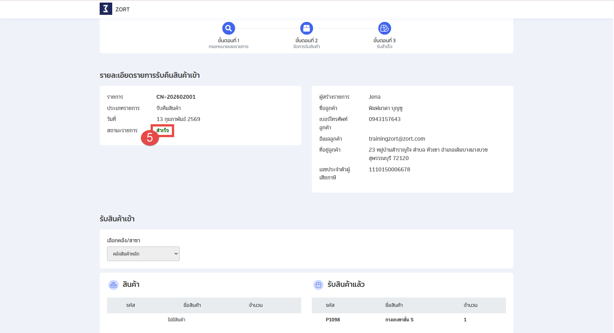Click the ZORT logo icon
This screenshot has height=333, width=614.
tap(106, 9)
